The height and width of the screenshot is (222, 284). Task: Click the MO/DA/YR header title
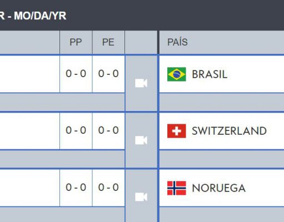pos(40,16)
